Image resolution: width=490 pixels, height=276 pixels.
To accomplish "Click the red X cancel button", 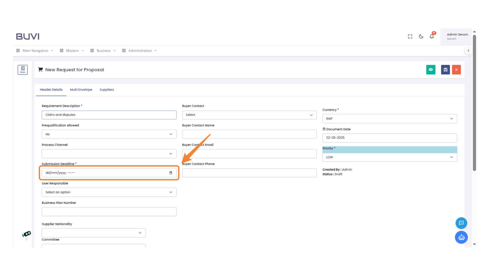I will point(456,70).
